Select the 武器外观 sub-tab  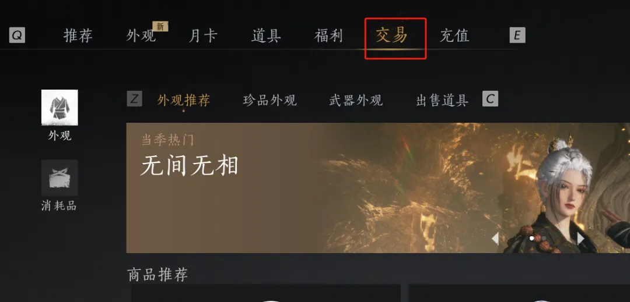356,100
